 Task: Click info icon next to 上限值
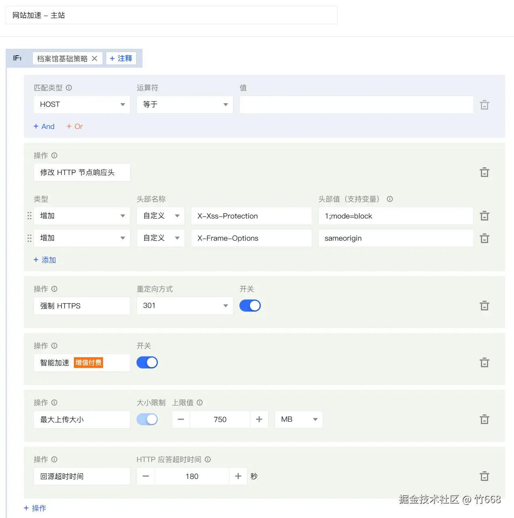[199, 402]
